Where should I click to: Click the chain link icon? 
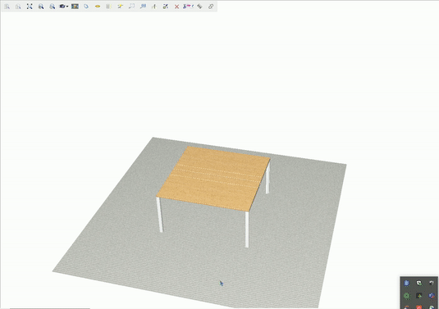tap(211, 7)
